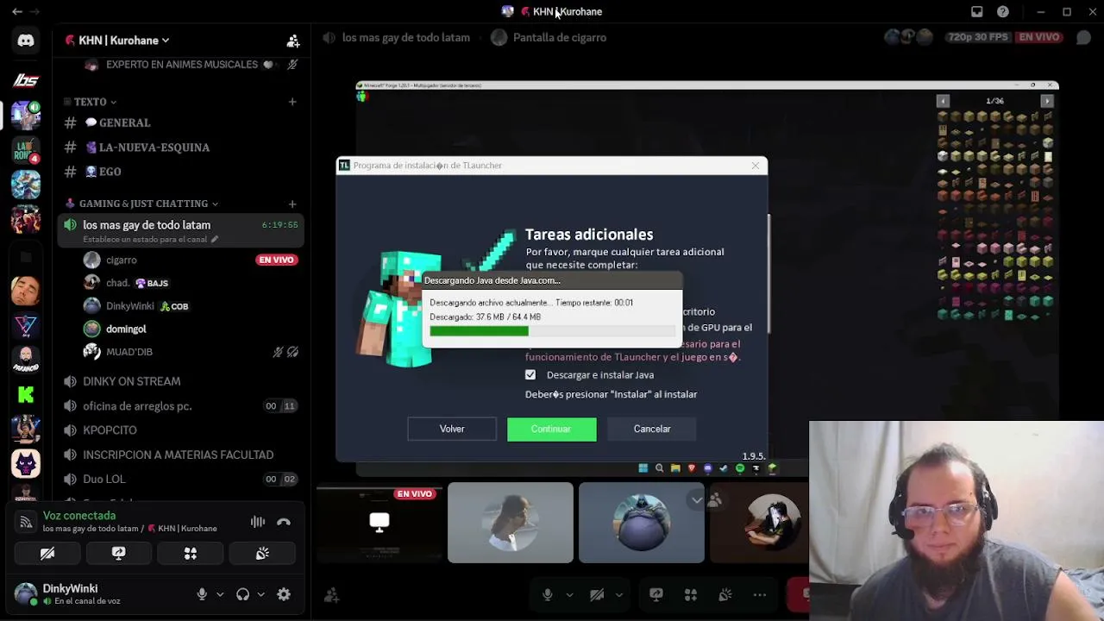Create a channel in Gaming & Just Chatting

click(292, 204)
